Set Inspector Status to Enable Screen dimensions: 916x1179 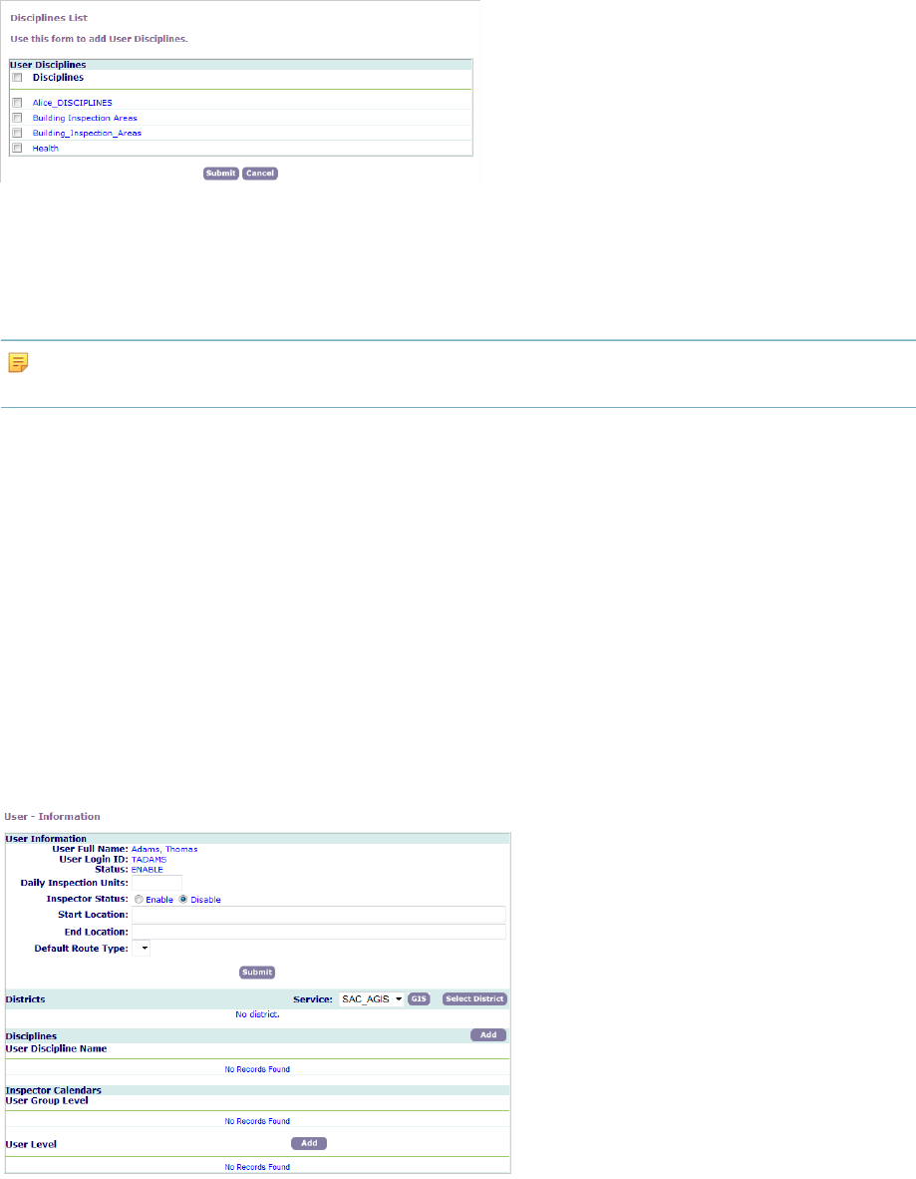tap(139, 900)
